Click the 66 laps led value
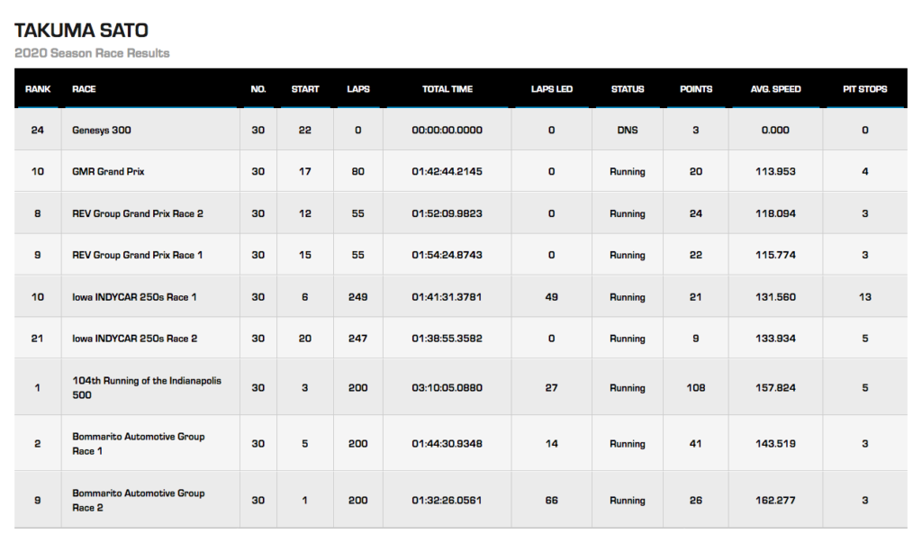 click(x=552, y=500)
